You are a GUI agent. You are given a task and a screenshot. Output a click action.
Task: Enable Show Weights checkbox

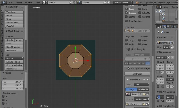(126, 21)
